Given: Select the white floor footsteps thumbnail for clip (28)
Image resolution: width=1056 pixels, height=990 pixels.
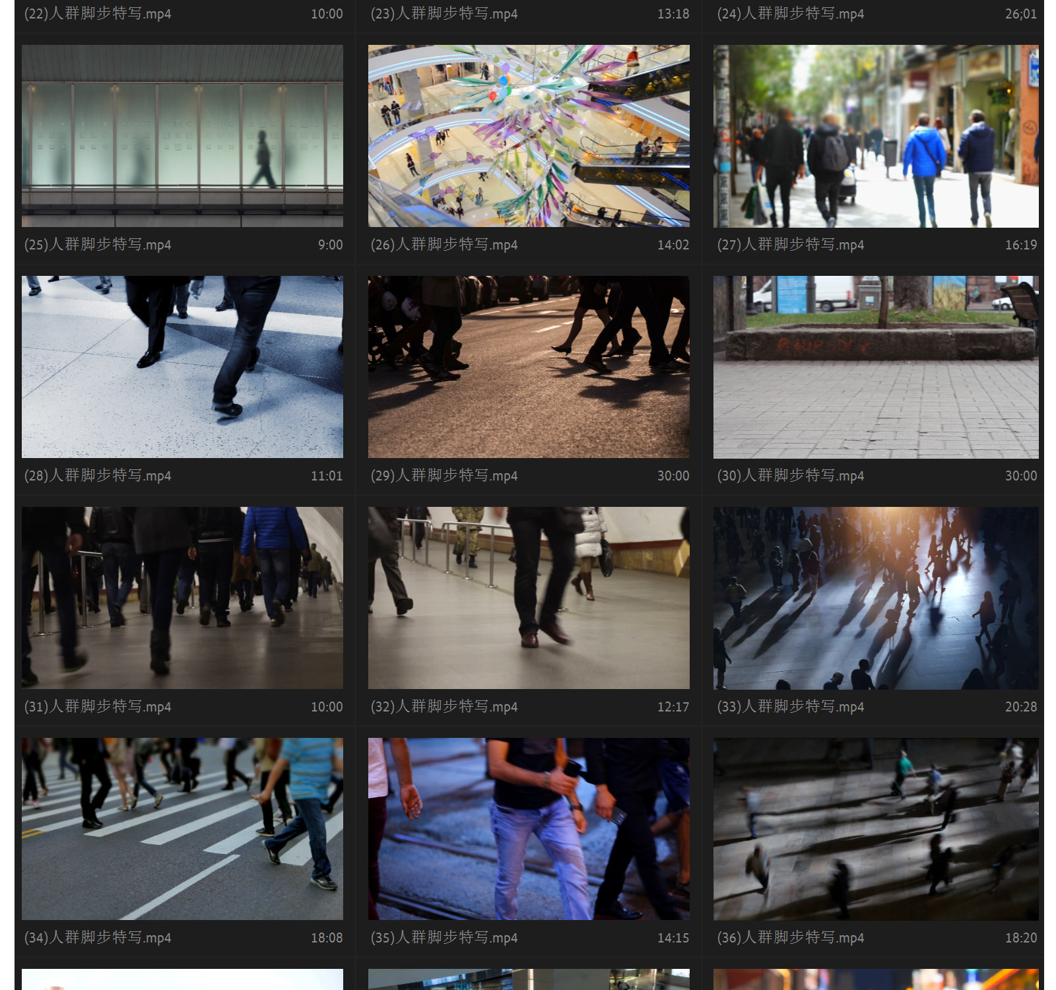Looking at the screenshot, I should tap(182, 367).
